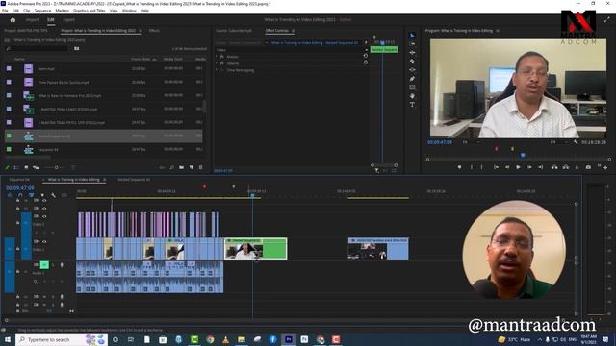Switch to Export workspace
The image size is (616, 346).
[68, 19]
